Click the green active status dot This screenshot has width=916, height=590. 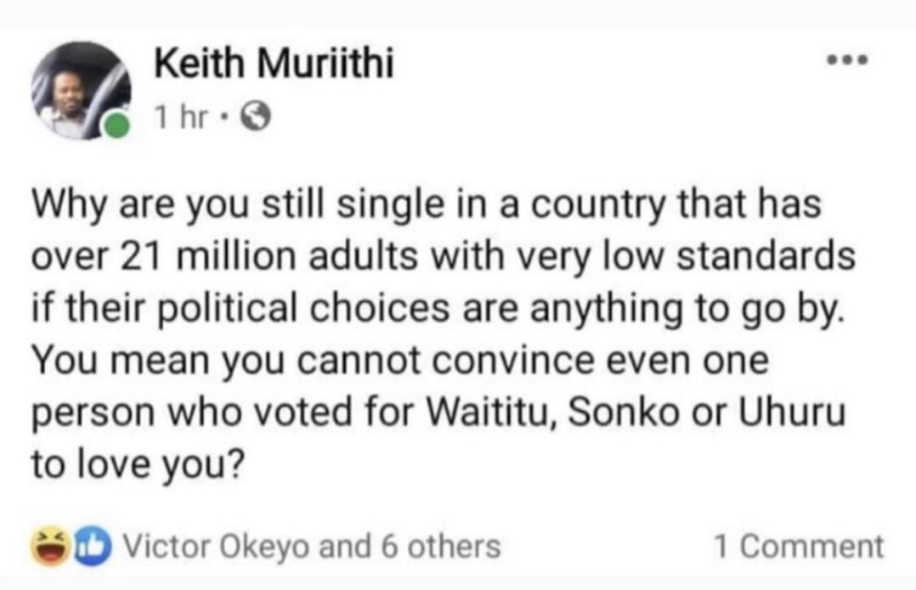[115, 126]
